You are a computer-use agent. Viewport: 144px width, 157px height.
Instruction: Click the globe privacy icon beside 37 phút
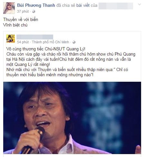[x=34, y=12]
